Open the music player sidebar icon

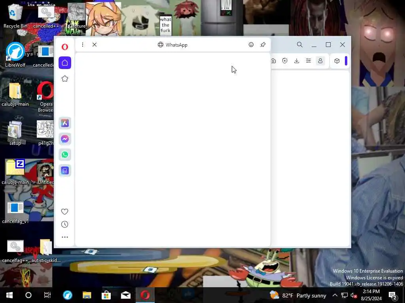65,170
